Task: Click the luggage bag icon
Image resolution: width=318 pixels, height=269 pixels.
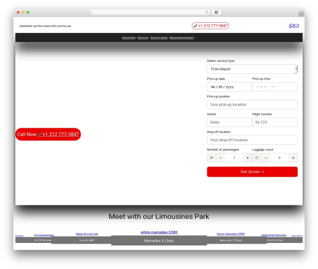Action: click(x=257, y=158)
